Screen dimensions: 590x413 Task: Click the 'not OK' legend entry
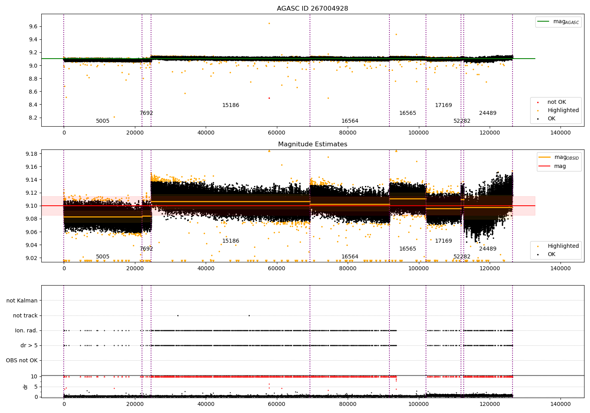[557, 102]
